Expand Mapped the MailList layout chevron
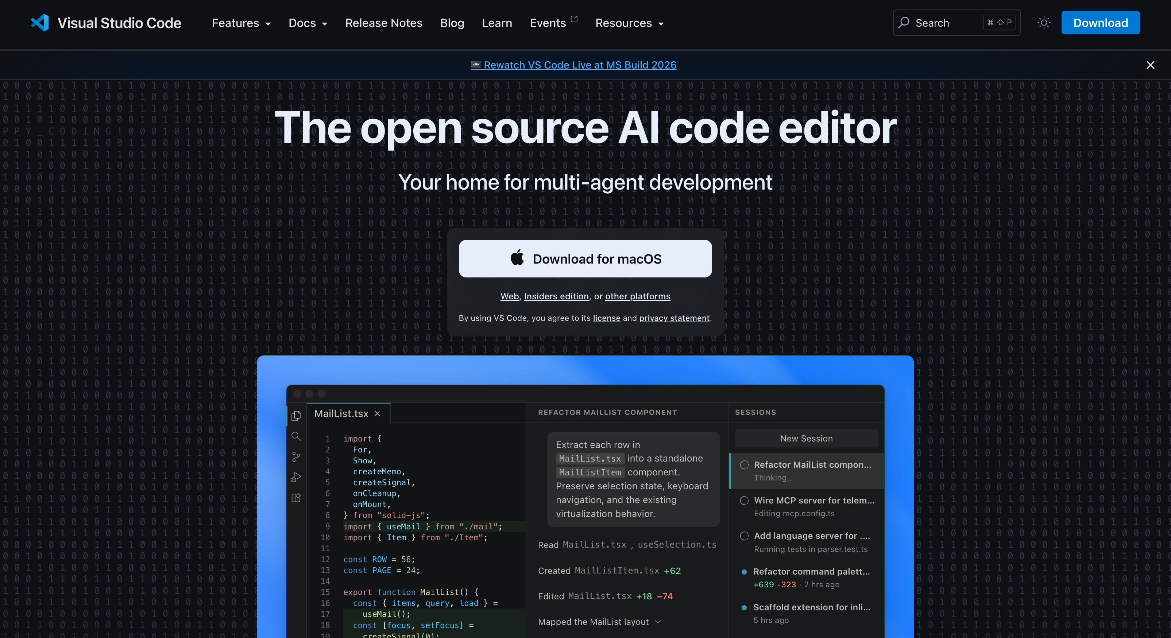 pyautogui.click(x=658, y=622)
